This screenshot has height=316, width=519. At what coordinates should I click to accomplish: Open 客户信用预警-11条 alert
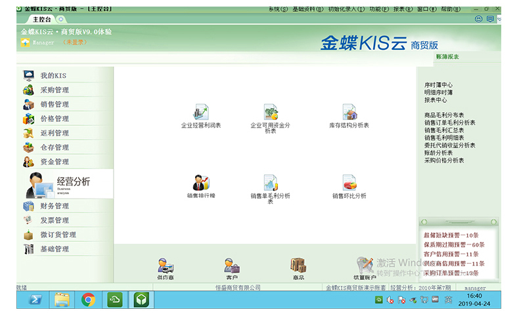[x=451, y=254]
